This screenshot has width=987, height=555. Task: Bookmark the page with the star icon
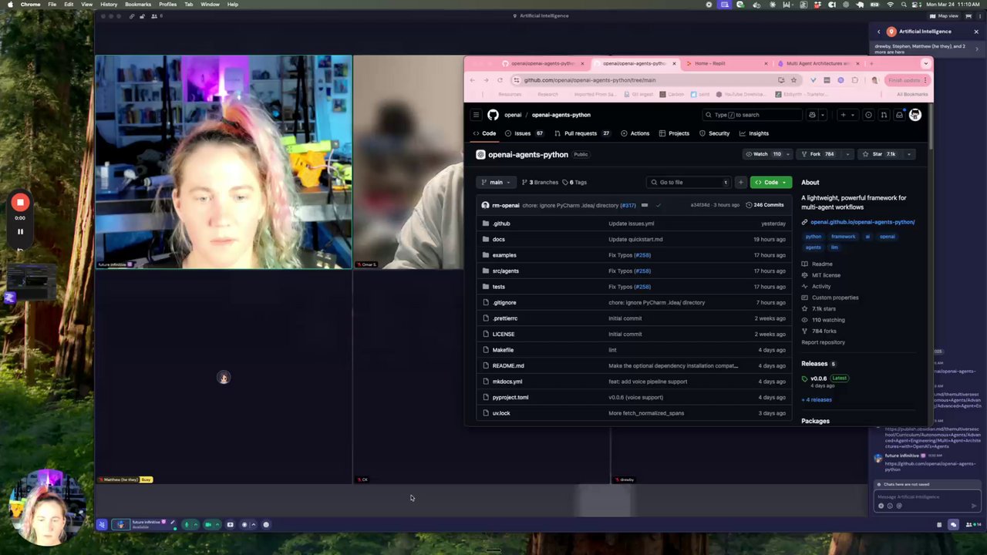(793, 80)
